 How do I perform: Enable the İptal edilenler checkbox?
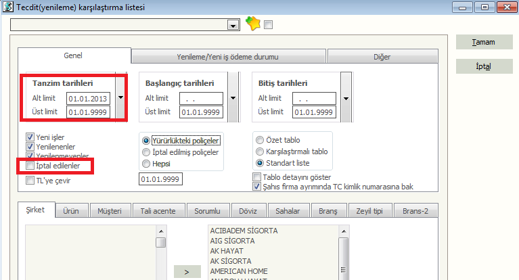pos(30,166)
